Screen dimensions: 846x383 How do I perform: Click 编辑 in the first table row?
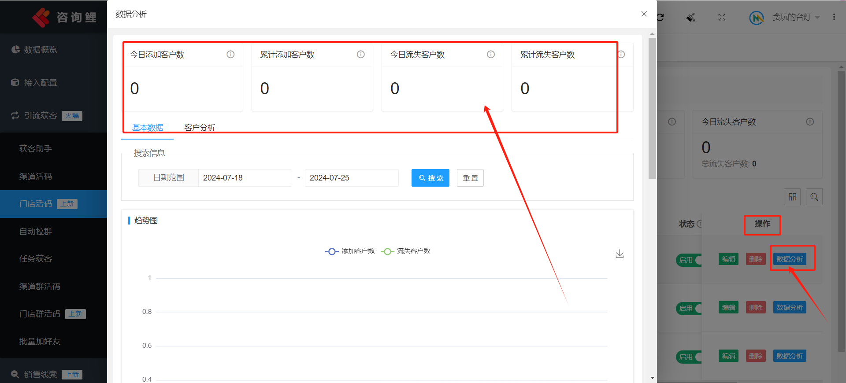pyautogui.click(x=728, y=259)
